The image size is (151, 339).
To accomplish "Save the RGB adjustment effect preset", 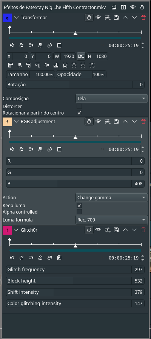I will pos(116,122).
